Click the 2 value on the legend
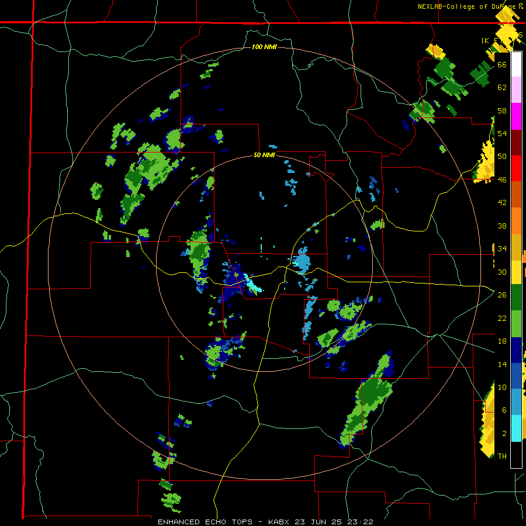 pyautogui.click(x=504, y=434)
